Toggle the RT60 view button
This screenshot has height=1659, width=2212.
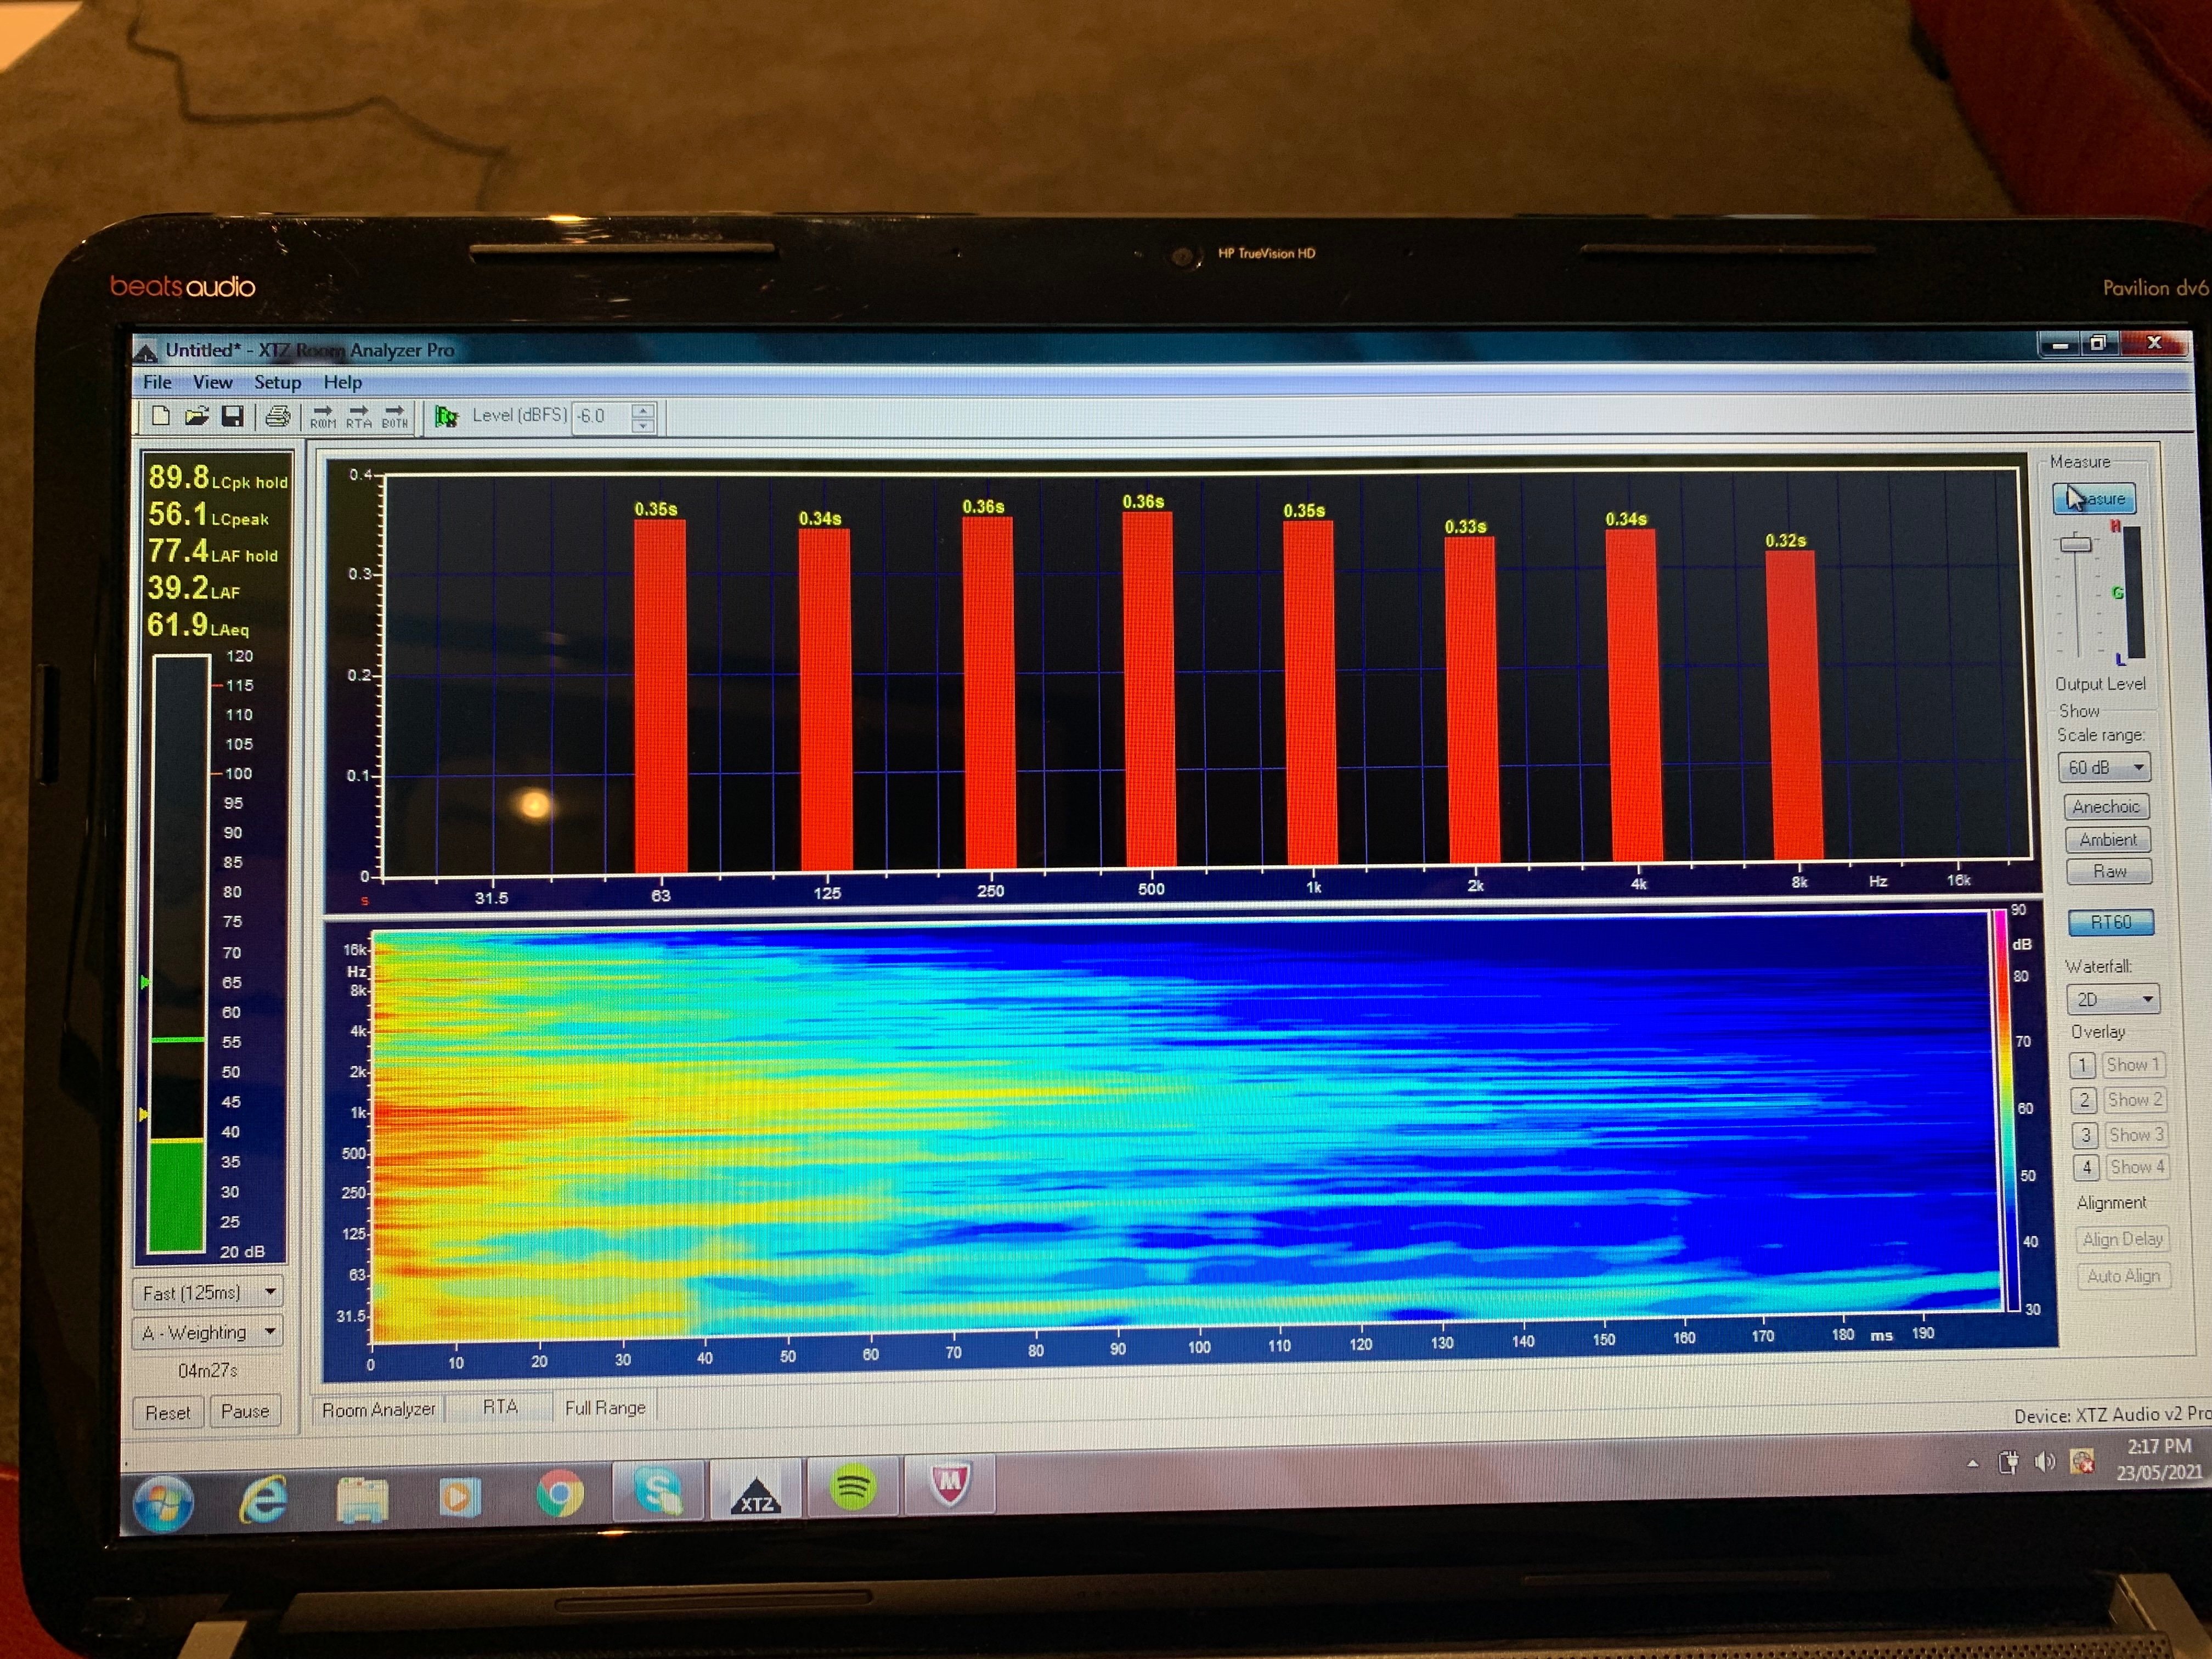click(x=2110, y=922)
